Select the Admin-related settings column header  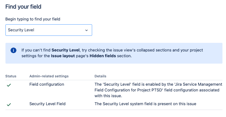coord(49,76)
